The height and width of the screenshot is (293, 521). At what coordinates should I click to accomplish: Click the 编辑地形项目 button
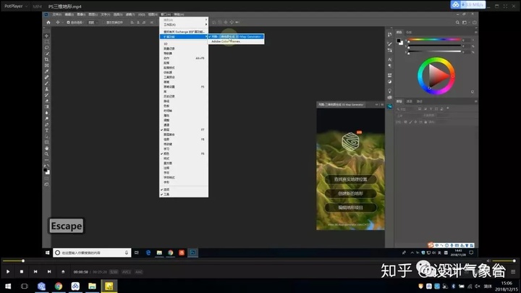click(350, 208)
